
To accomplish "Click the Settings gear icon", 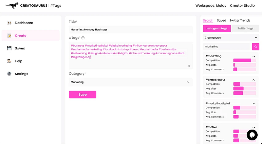I will point(9,74).
